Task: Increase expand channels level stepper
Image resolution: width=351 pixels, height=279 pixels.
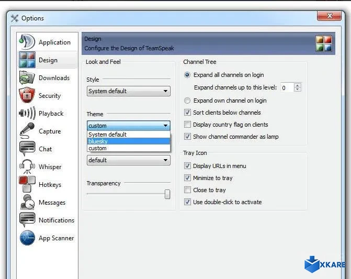Action: pyautogui.click(x=298, y=85)
